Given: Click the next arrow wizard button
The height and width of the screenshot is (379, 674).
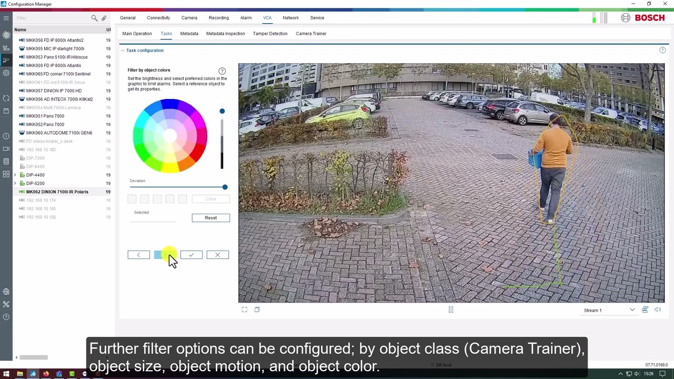Looking at the screenshot, I should coord(165,255).
